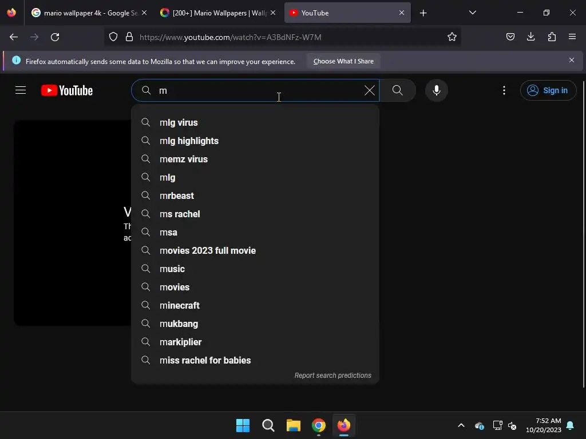Switch to Mario Wallpapers tab

tap(217, 13)
